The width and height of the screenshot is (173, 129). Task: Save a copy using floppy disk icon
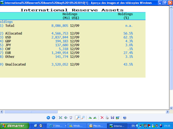coord(112,118)
